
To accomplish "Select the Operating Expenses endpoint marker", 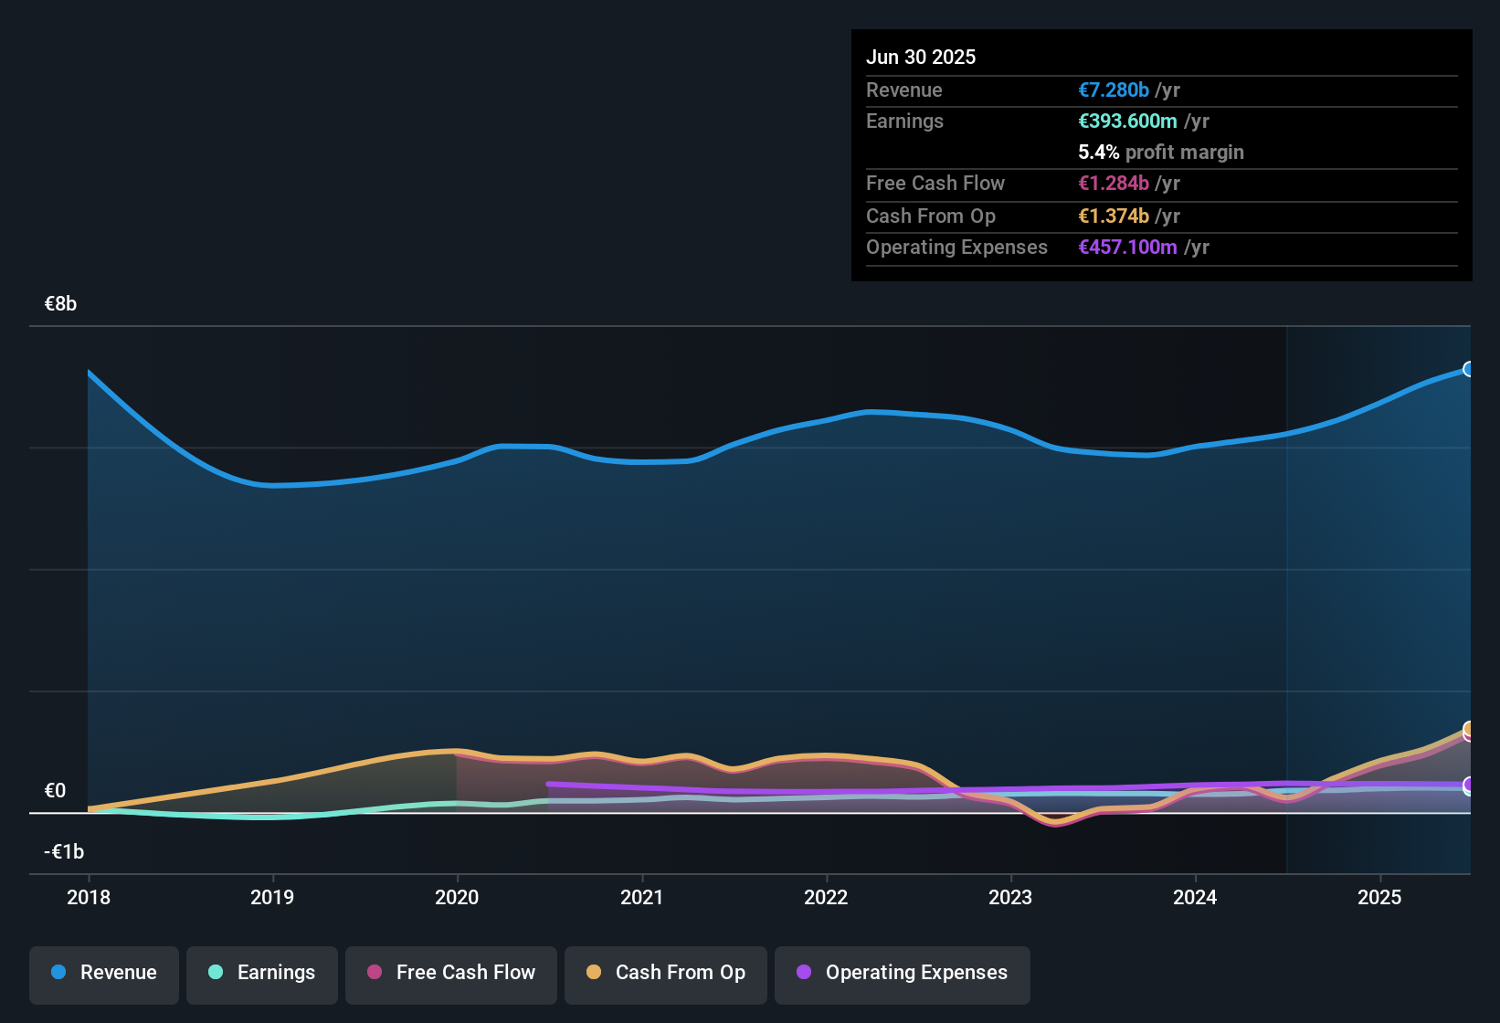I will click(x=1469, y=785).
